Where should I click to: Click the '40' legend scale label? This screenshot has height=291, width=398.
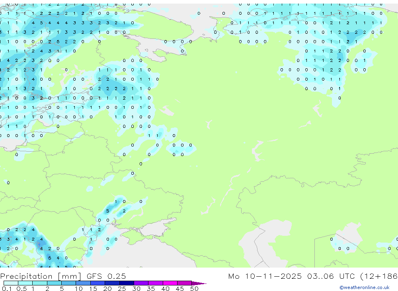click(165, 289)
